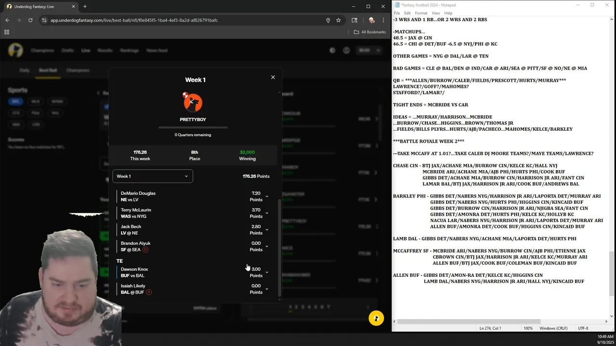616x346 pixels.
Task: Click the "TIGHT ENDS = MCBRIDE VS CAR" line
Action: [430, 105]
